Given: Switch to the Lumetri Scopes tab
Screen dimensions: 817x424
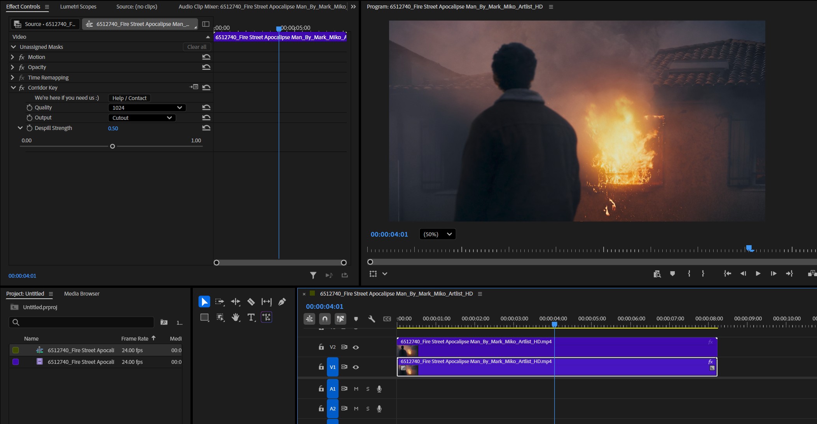Looking at the screenshot, I should click(x=78, y=7).
